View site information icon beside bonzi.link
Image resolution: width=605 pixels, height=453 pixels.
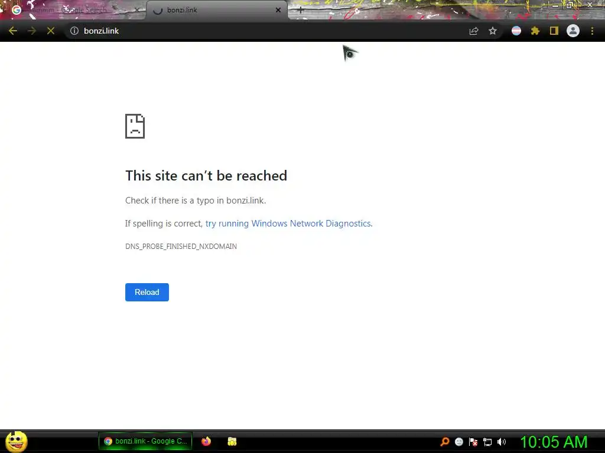coord(74,31)
